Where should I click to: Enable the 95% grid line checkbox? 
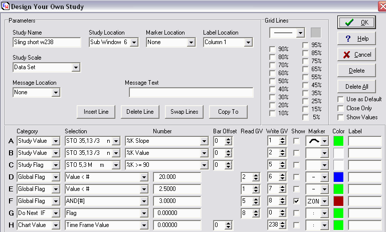(x=305, y=45)
